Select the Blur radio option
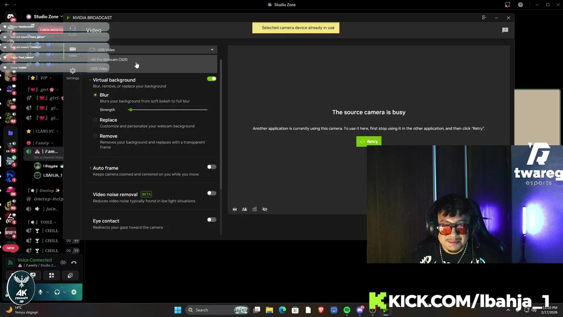This screenshot has height=317, width=563. click(x=95, y=95)
